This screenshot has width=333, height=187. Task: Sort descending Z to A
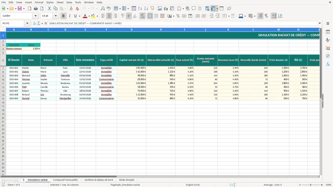coord(146,9)
